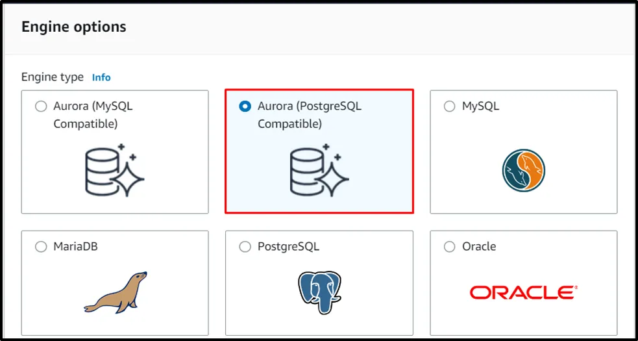Click the red Oracle logo
The image size is (638, 341).
click(523, 292)
